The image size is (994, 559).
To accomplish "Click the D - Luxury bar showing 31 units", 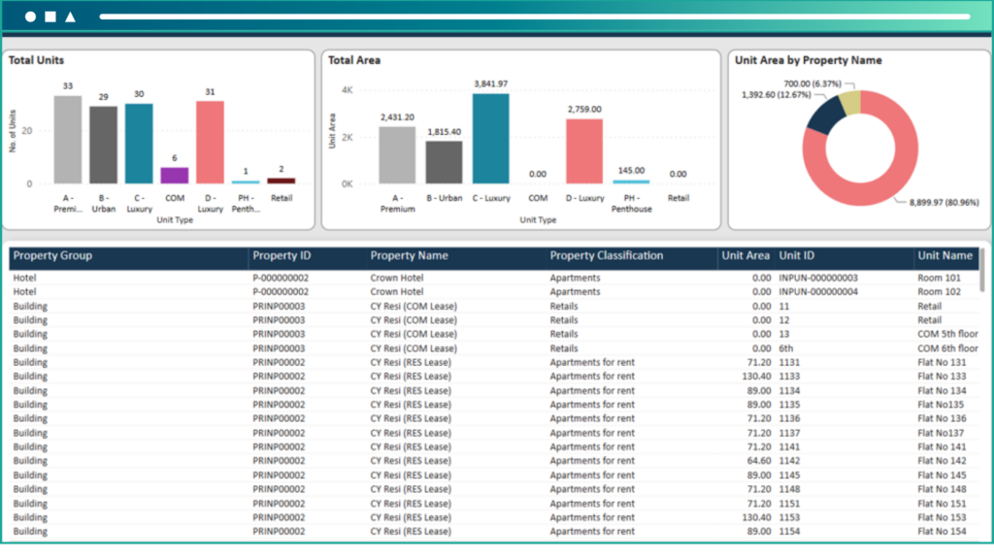I will pos(210,142).
